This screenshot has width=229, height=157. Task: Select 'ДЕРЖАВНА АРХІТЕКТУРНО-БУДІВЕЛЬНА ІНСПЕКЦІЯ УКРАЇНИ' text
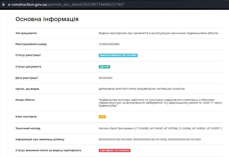click(x=141, y=89)
